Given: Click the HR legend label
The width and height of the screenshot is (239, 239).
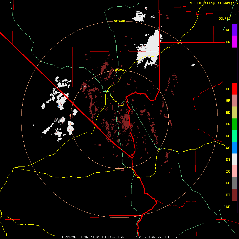Looking at the screenshot, I should [x=228, y=124].
